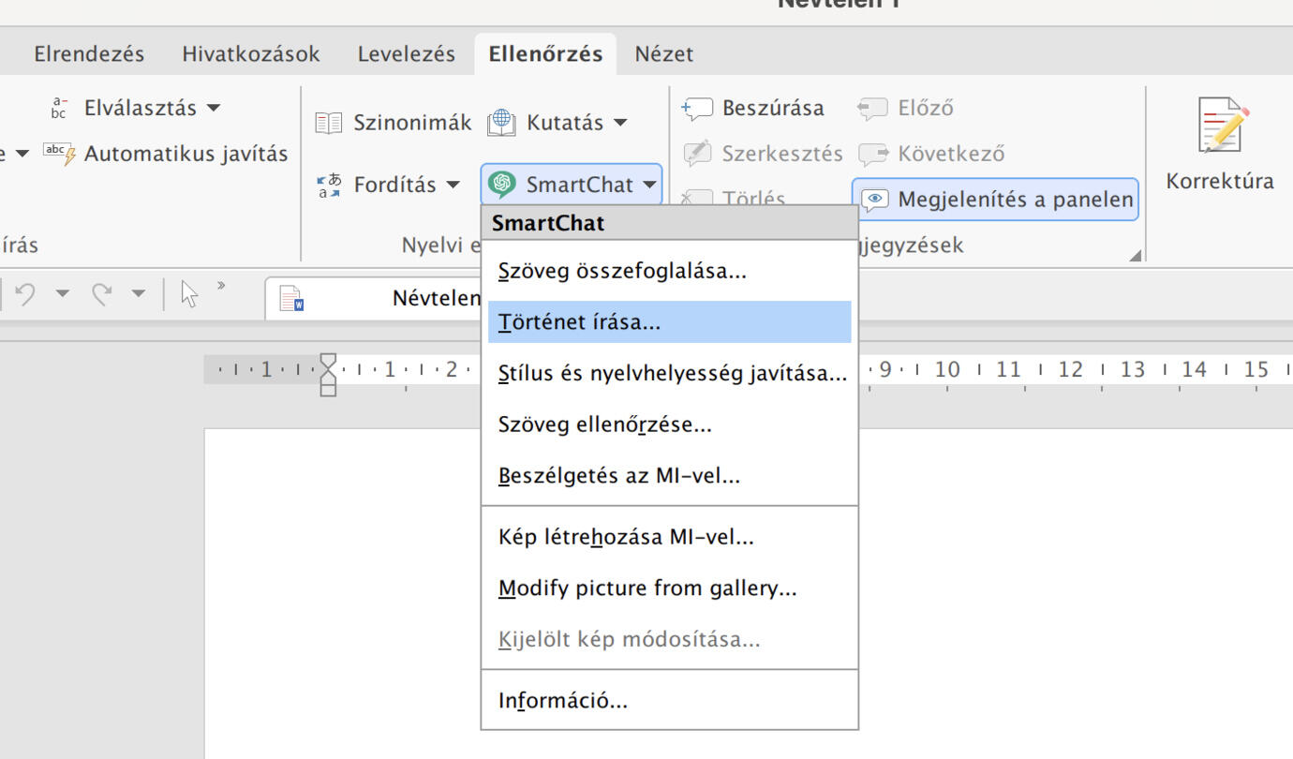1293x759 pixels.
Task: Click the Előző button label
Action: [x=926, y=109]
